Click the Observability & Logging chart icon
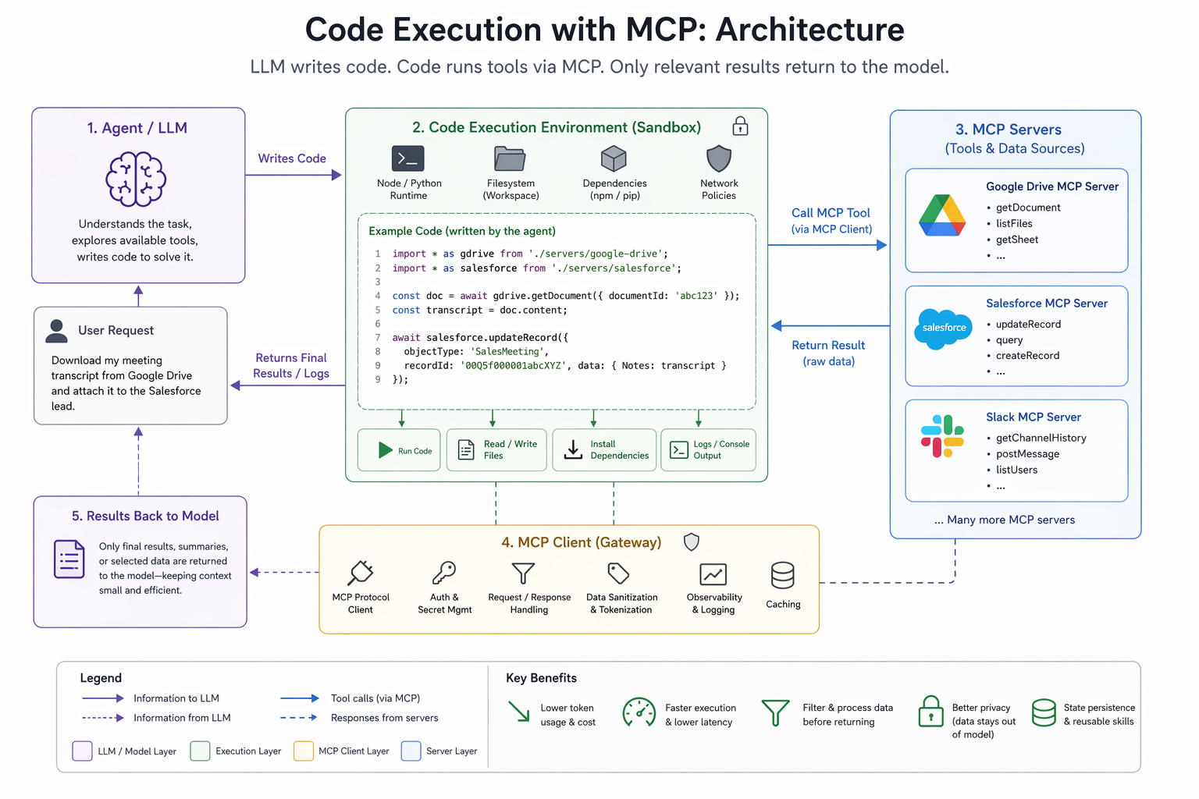Screen dimensions: 1199x799 click(x=713, y=574)
